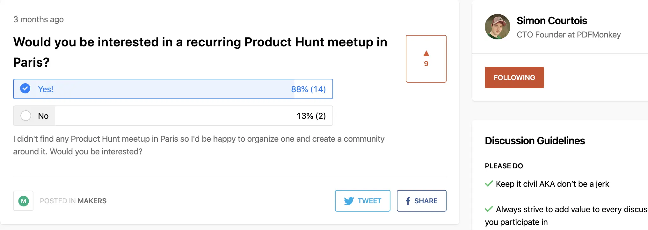Click the Facebook logo in Share button

[x=408, y=201]
